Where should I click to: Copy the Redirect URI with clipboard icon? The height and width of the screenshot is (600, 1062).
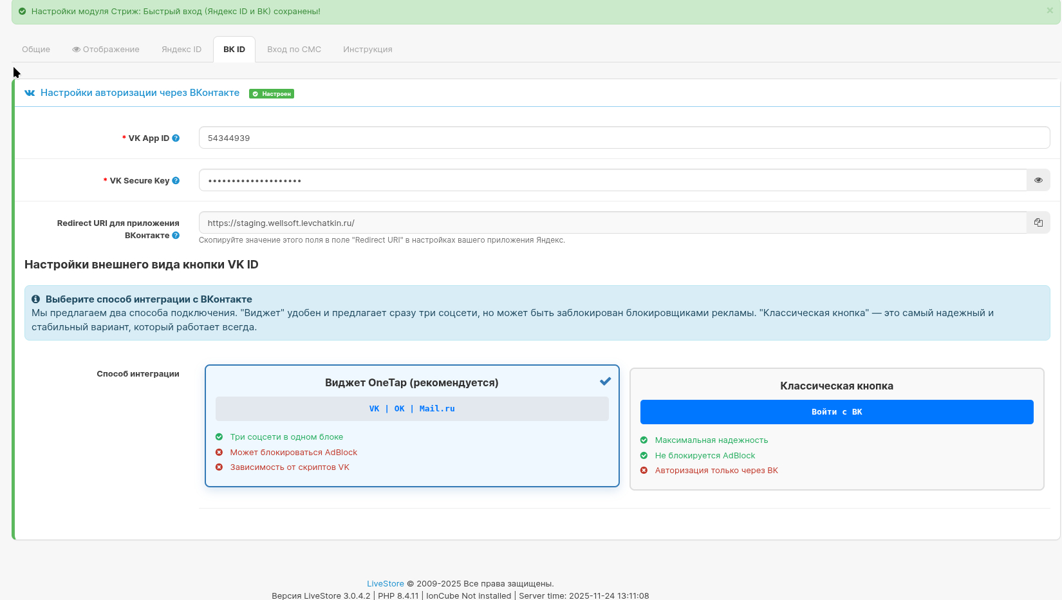pos(1038,223)
